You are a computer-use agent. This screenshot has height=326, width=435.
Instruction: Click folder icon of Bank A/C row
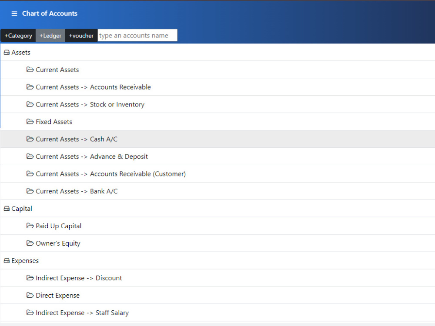[30, 191]
